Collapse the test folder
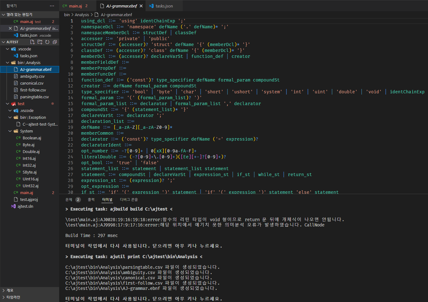Viewport: 428px width, 302px height. click(x=7, y=104)
